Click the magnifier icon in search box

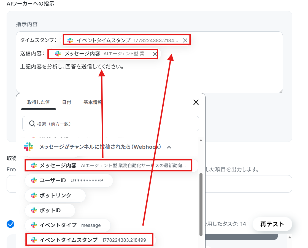pos(32,123)
